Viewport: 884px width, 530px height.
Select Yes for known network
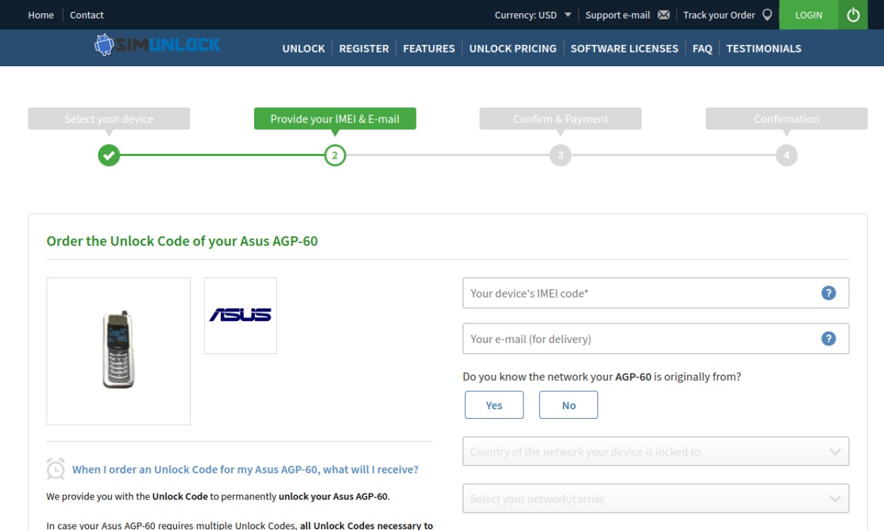pyautogui.click(x=494, y=405)
